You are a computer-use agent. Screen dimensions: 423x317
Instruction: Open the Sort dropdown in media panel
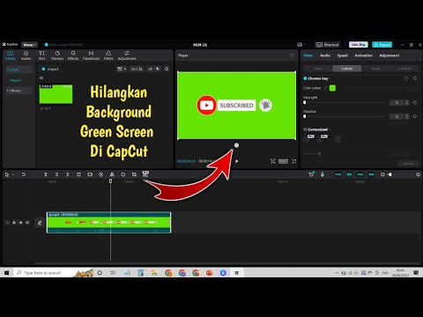coord(137,69)
